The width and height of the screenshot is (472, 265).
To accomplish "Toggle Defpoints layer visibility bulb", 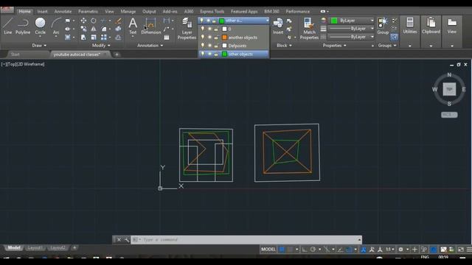I will point(203,46).
